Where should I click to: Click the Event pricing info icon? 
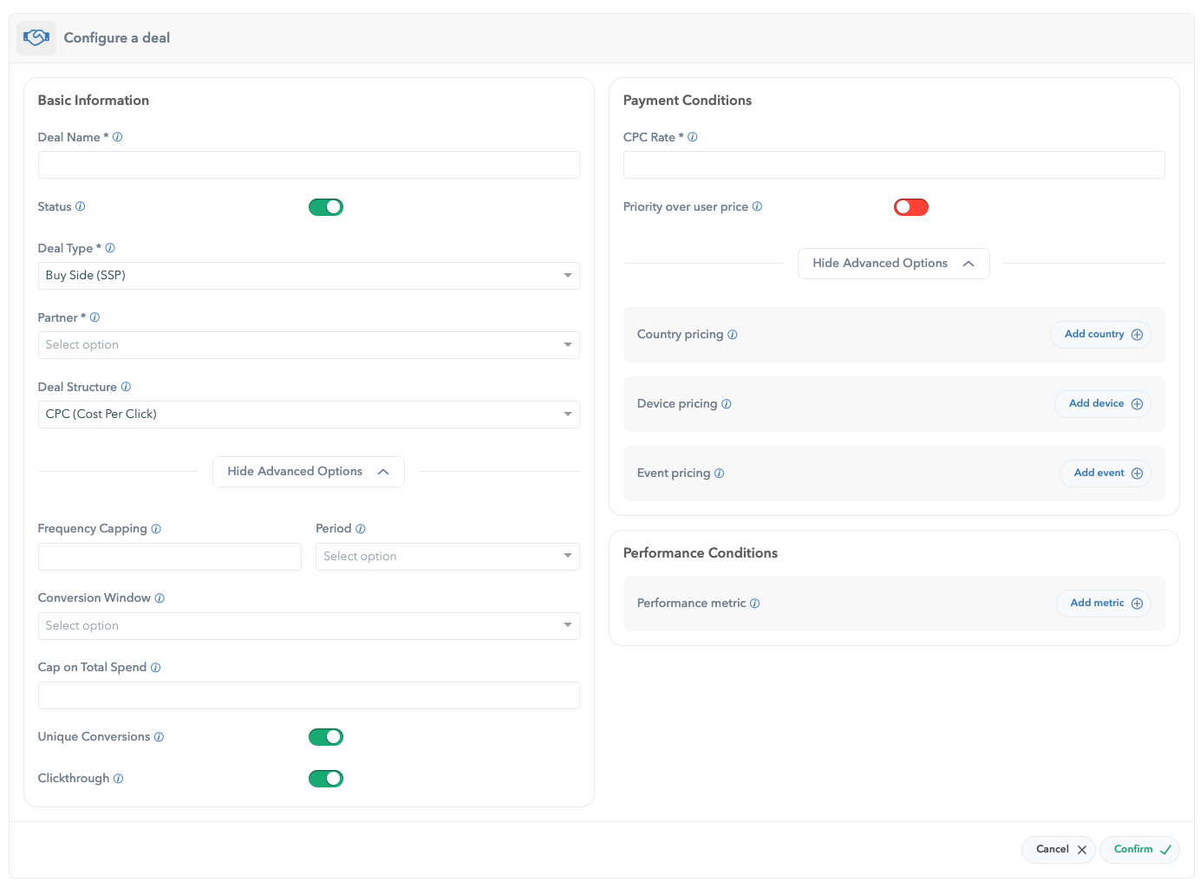point(720,473)
